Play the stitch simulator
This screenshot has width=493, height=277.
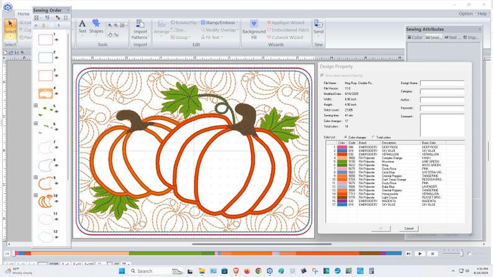tap(420, 253)
